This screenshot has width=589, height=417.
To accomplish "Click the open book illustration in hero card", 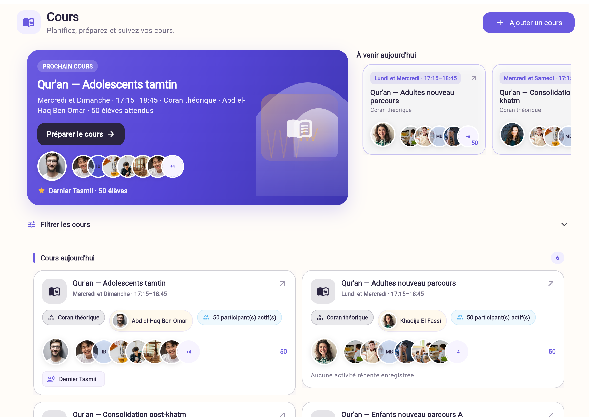I will pyautogui.click(x=299, y=128).
